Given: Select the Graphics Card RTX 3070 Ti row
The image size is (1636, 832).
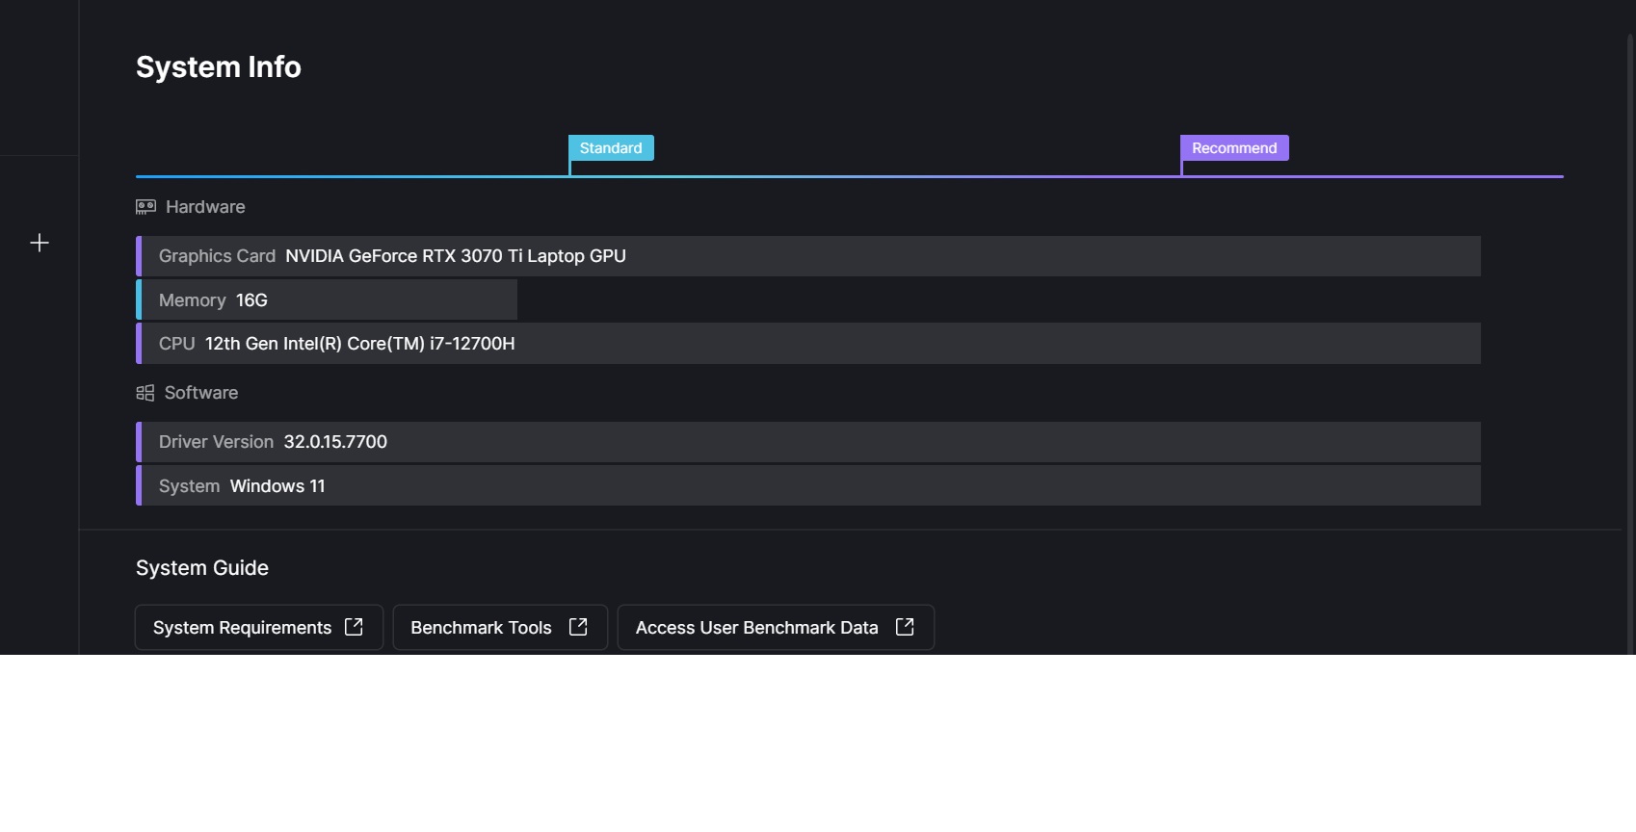Looking at the screenshot, I should (x=808, y=256).
